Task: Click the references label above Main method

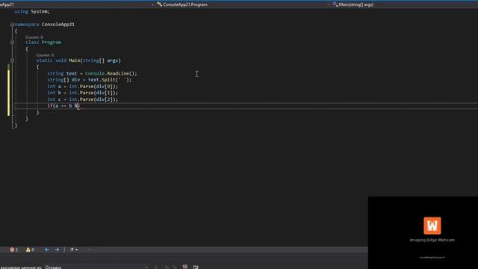Action: 45,55
